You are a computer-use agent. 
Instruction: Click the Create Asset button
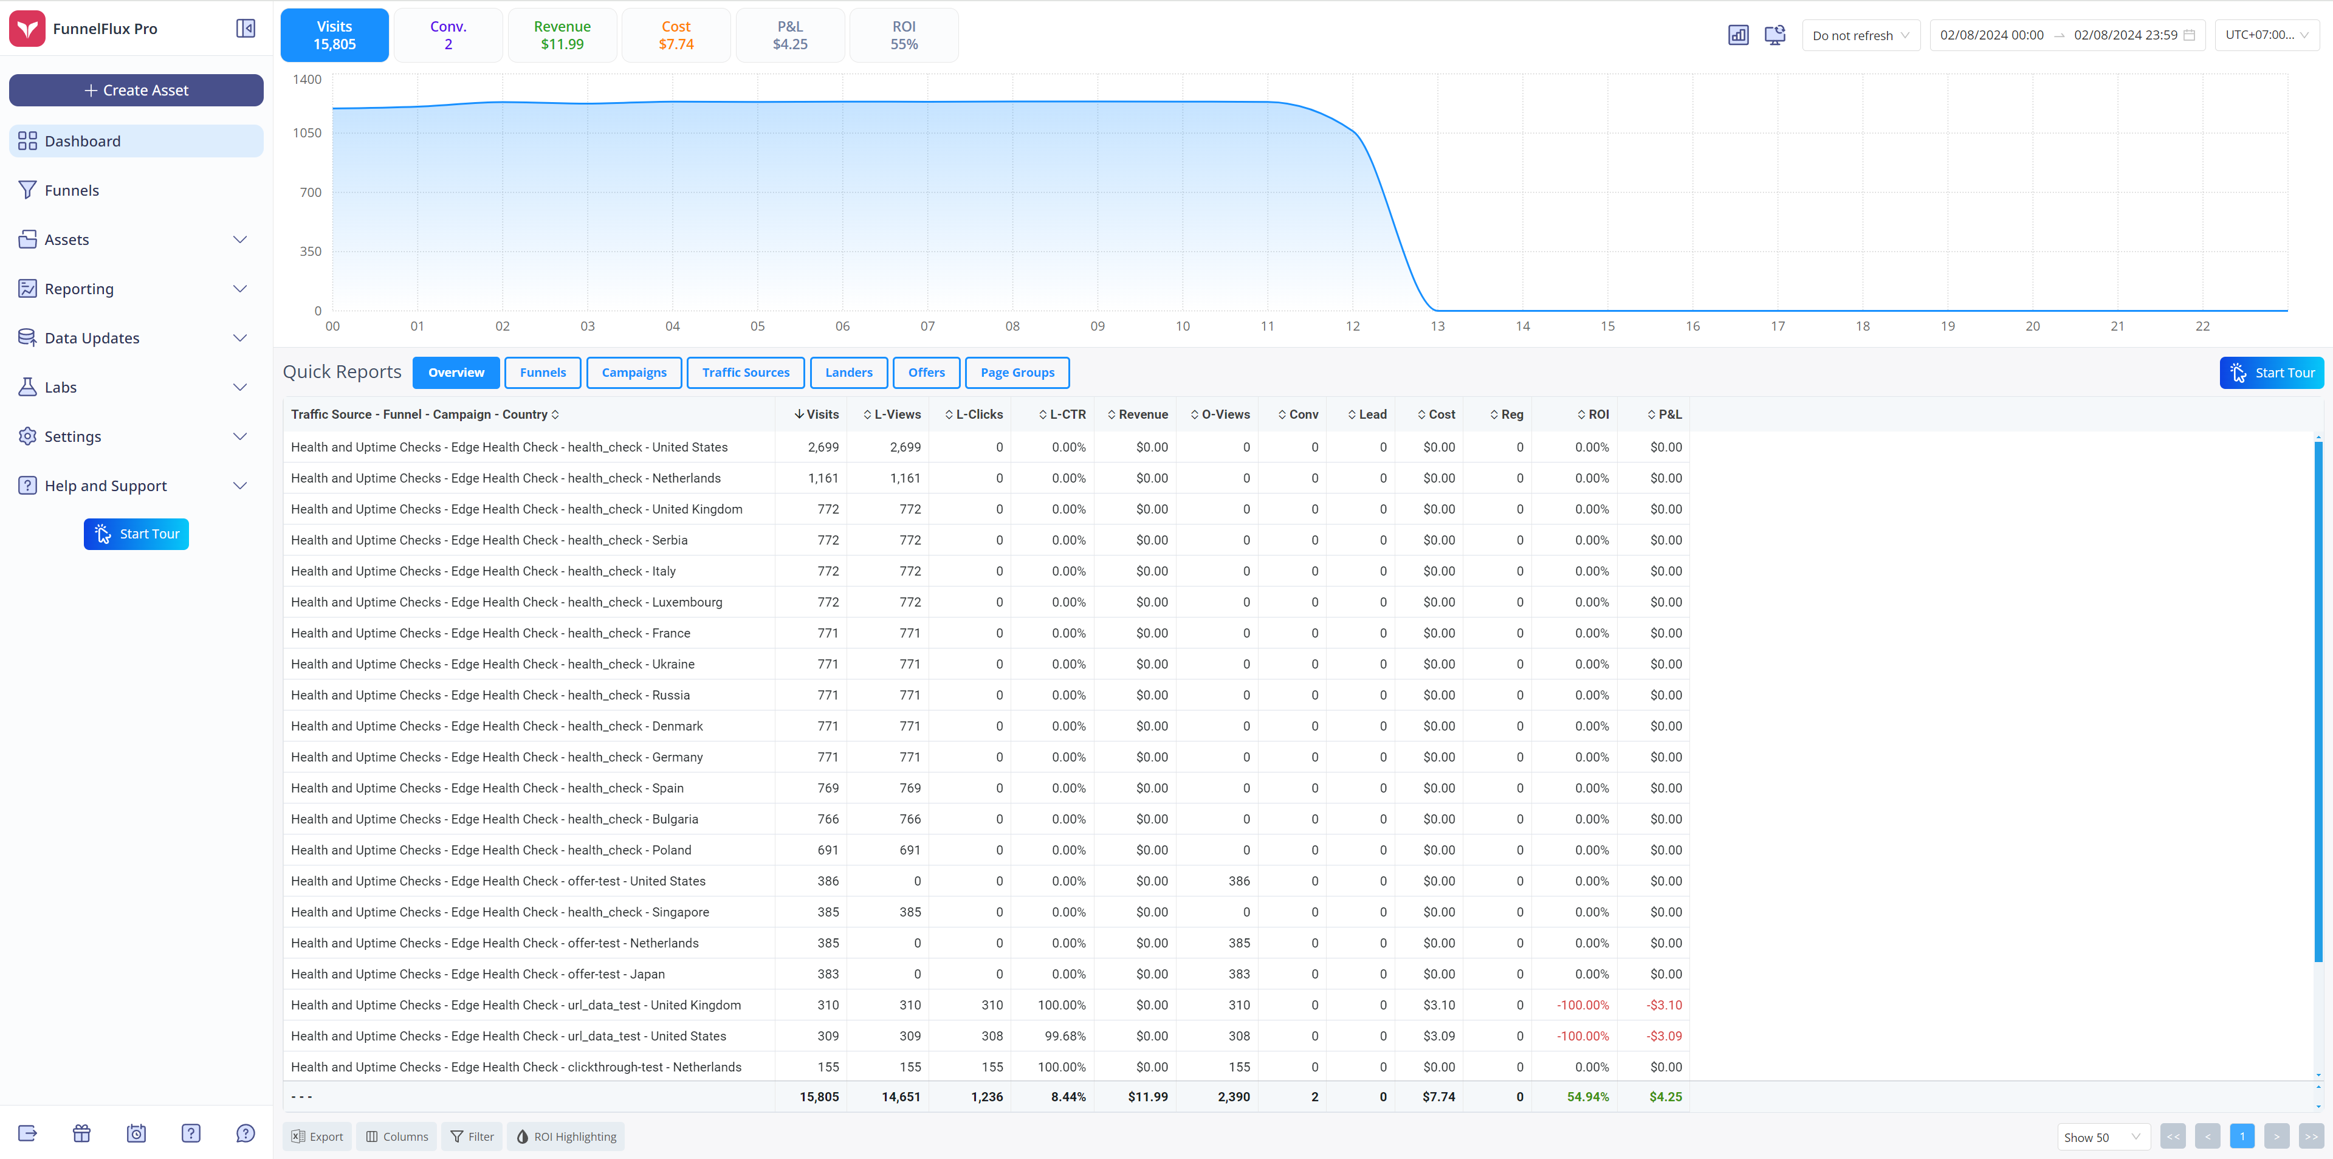136,89
